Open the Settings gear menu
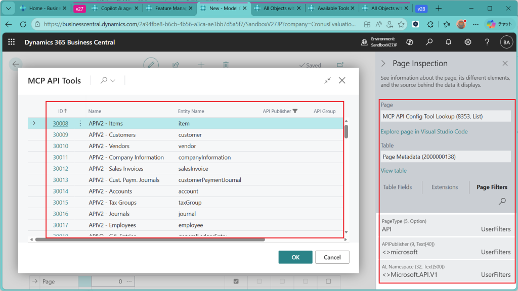 tap(468, 42)
